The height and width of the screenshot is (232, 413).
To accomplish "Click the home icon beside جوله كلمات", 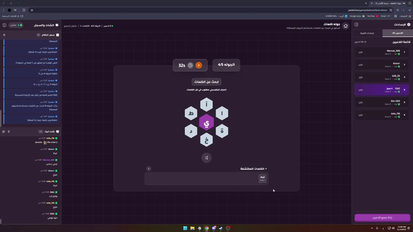I will click(x=346, y=26).
